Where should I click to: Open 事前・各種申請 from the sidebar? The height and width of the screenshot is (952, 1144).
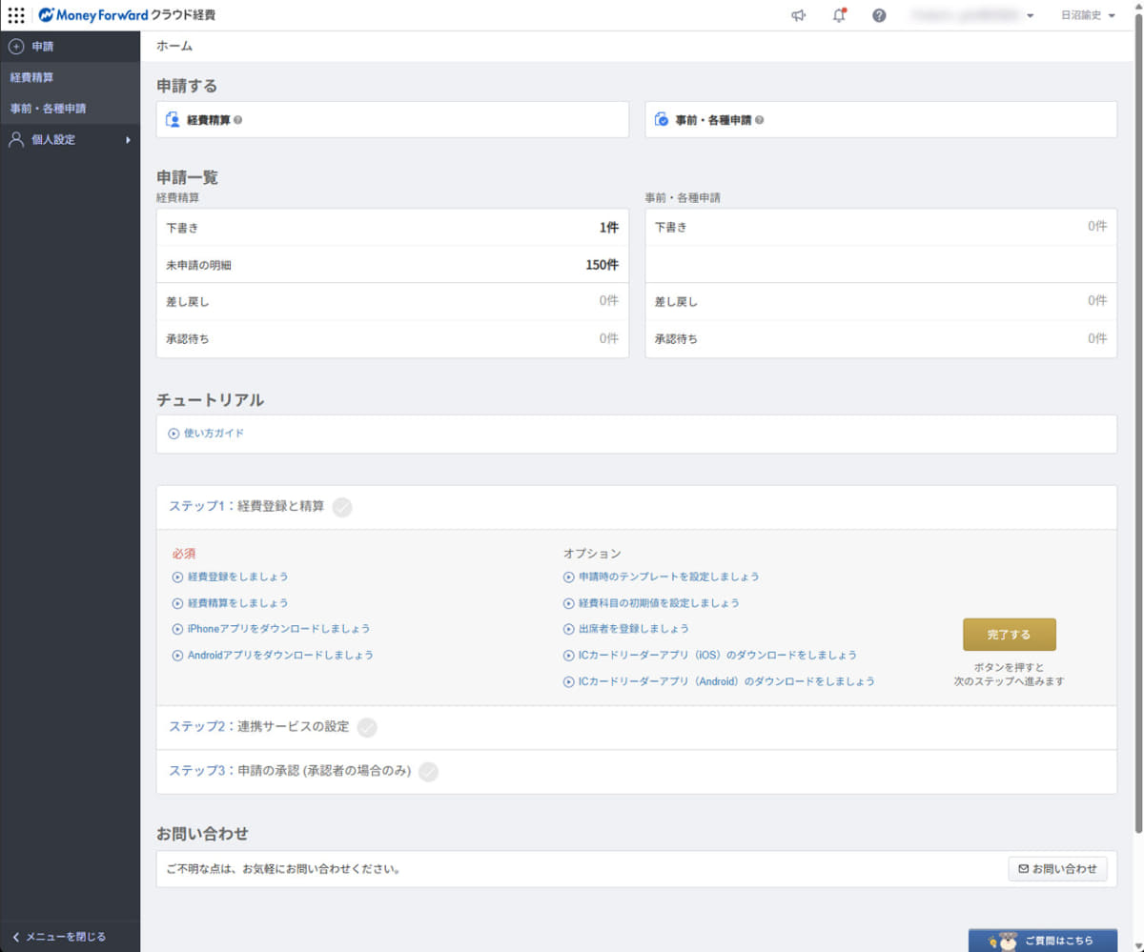pos(50,108)
